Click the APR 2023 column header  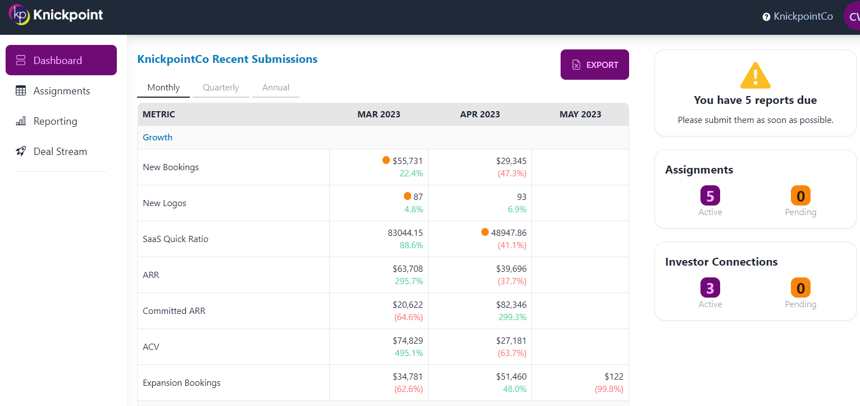tap(480, 114)
